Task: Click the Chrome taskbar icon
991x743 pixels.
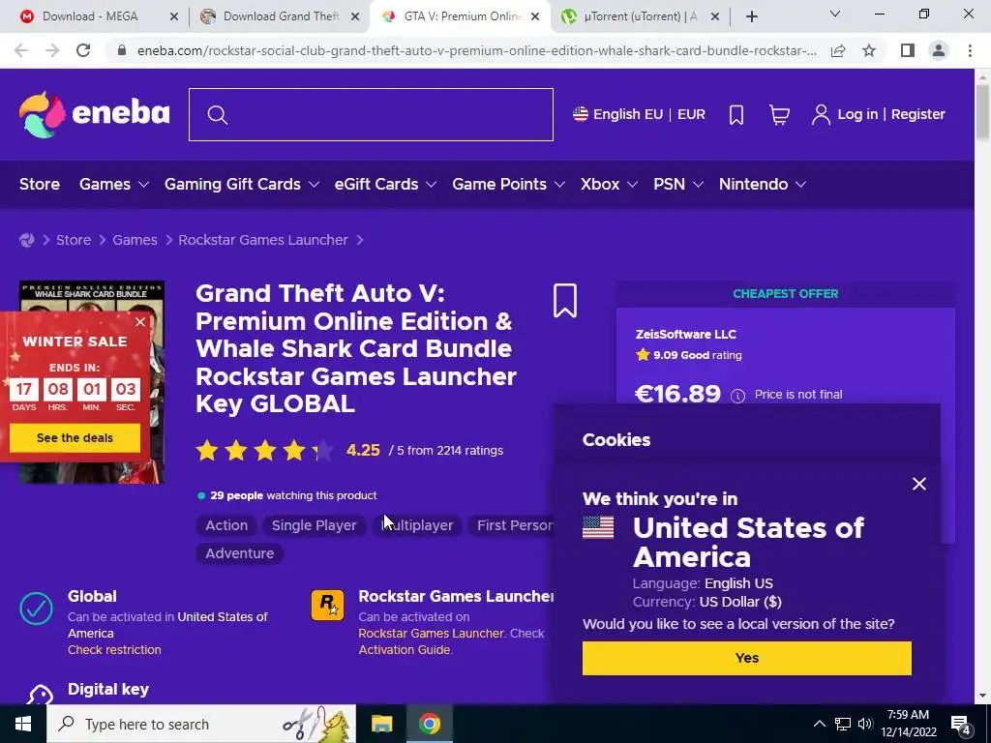Action: click(x=429, y=724)
